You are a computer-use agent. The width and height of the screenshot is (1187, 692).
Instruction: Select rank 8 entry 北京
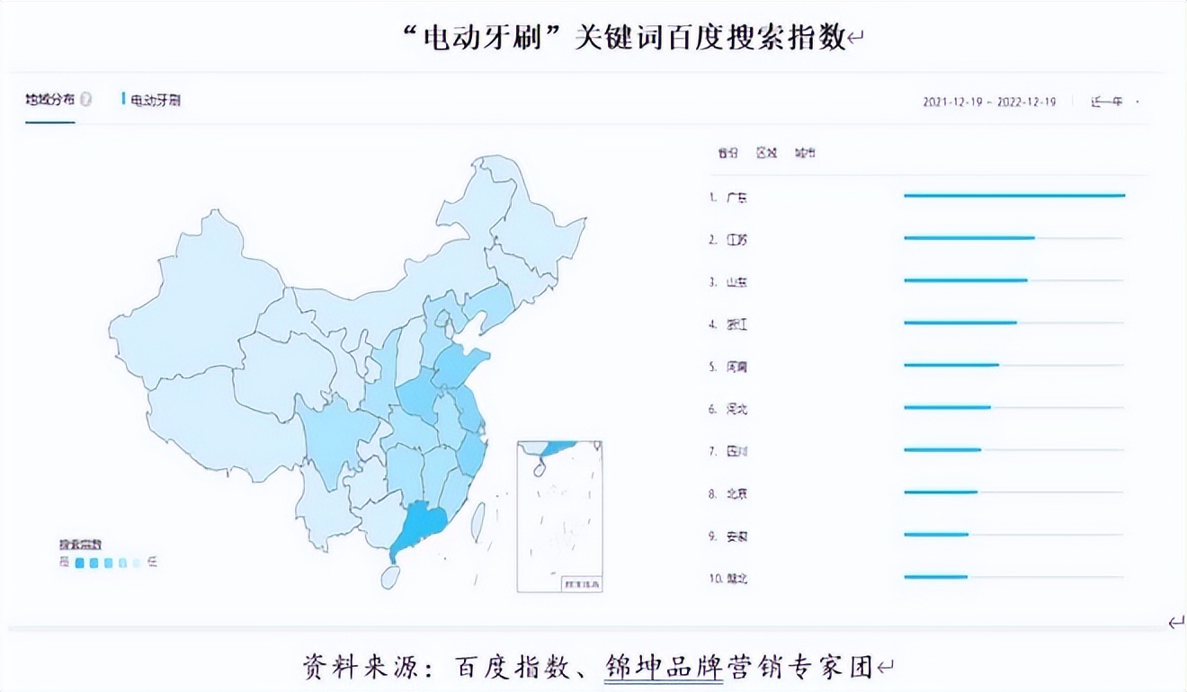coord(736,492)
